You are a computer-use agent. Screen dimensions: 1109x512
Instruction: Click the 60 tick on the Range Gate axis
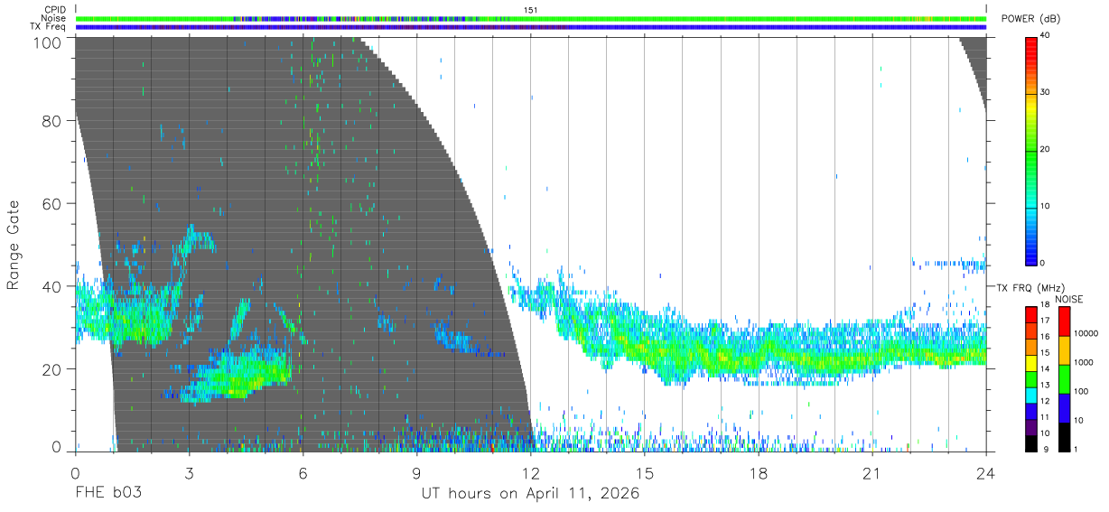click(52, 203)
